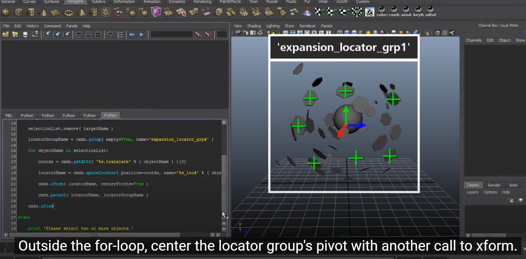Open the Channel Box Channels menu
Screen dimensions: 526x259
[x=473, y=40]
